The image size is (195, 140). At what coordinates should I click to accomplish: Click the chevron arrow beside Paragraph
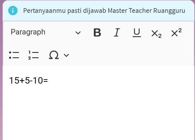78,33
